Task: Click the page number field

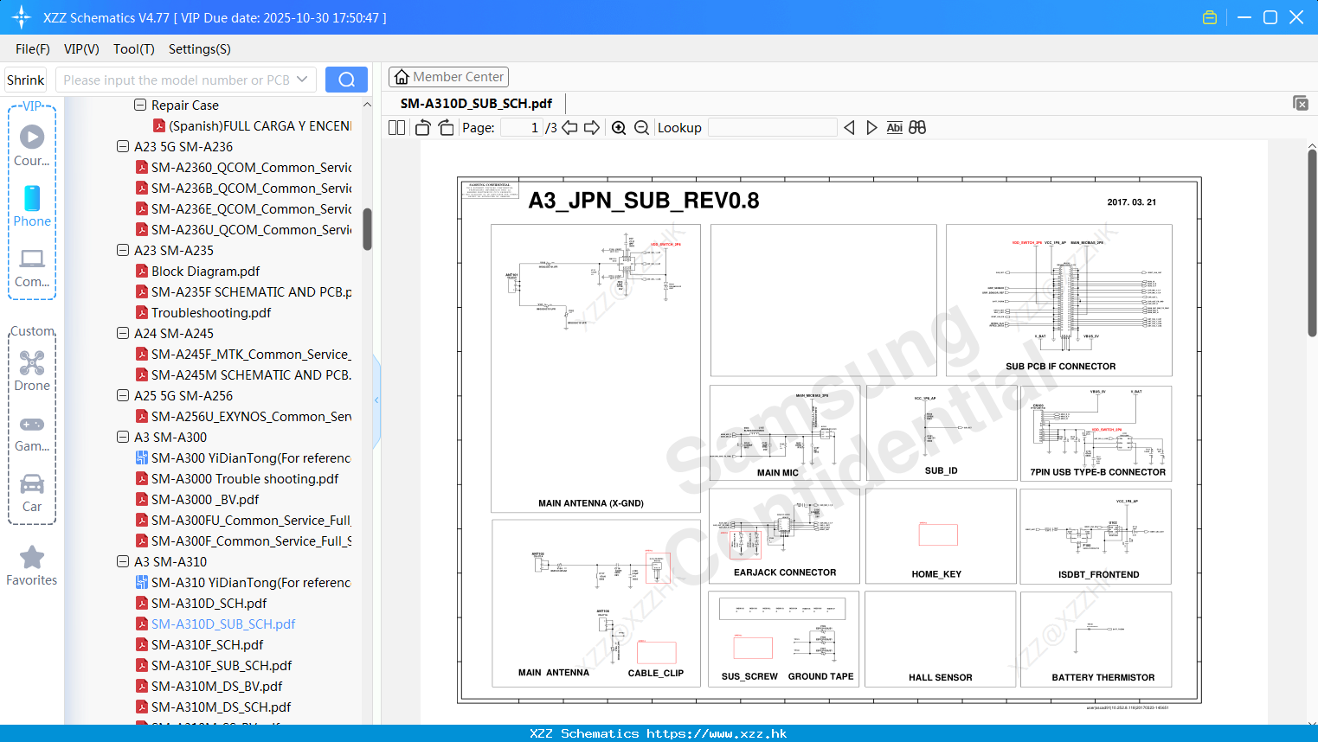Action: (x=521, y=128)
